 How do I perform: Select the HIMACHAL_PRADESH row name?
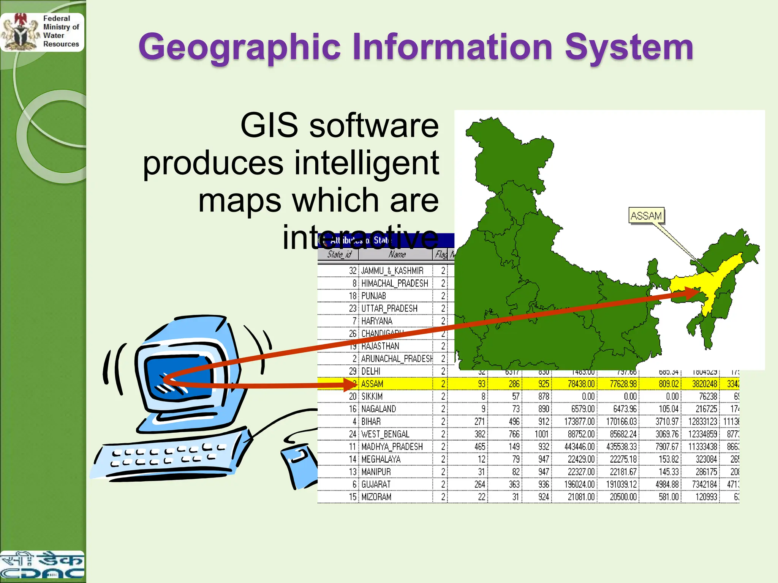tap(394, 283)
